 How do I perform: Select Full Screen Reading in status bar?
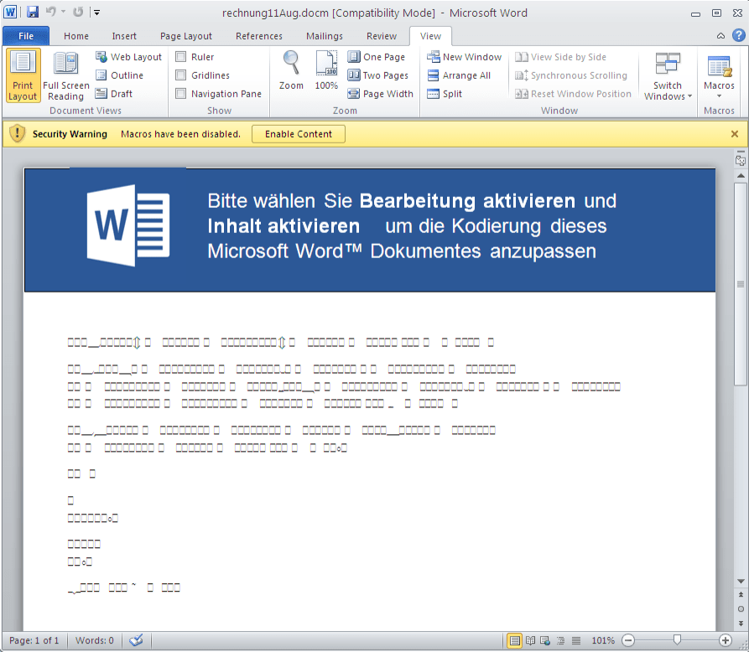(x=530, y=640)
